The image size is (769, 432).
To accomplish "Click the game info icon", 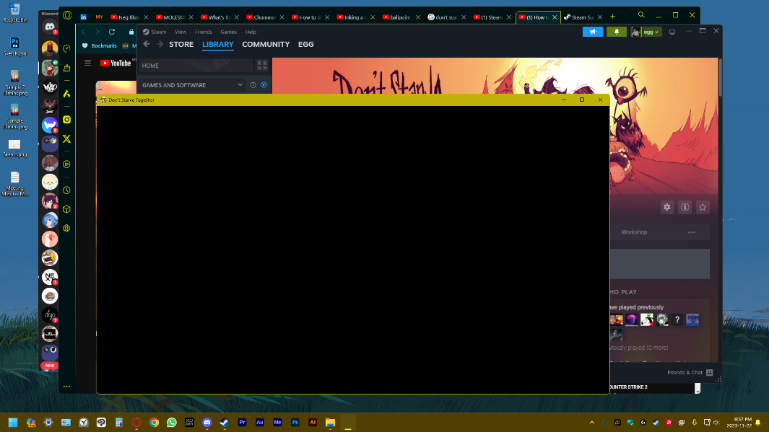I will [x=685, y=207].
